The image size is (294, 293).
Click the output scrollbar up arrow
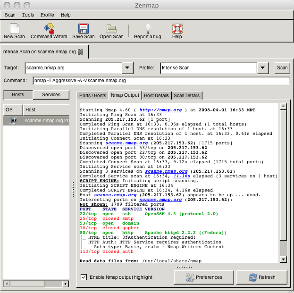[283, 106]
